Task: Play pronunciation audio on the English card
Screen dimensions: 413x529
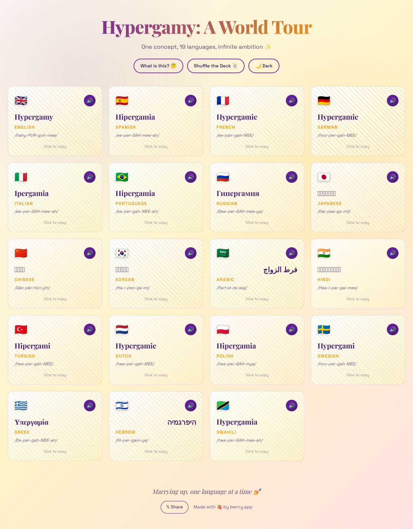Action: point(89,100)
